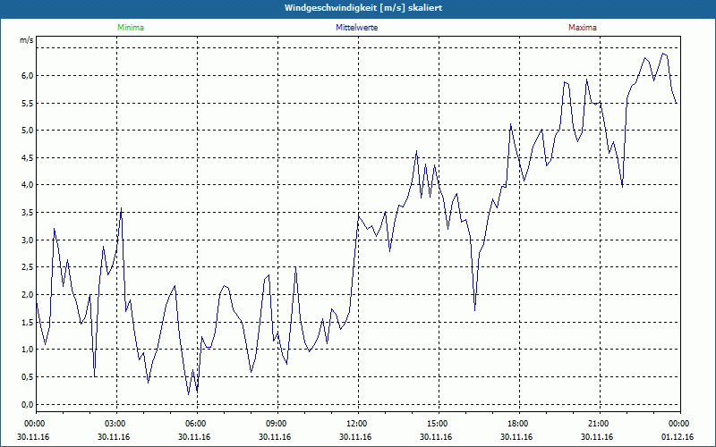Click the 3,0 y-axis value
This screenshot has height=447, width=716.
tap(28, 240)
